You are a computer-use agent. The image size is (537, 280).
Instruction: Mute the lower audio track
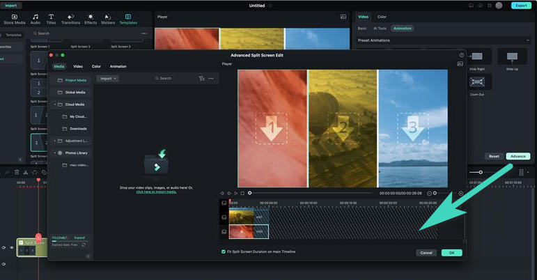(x=3, y=264)
